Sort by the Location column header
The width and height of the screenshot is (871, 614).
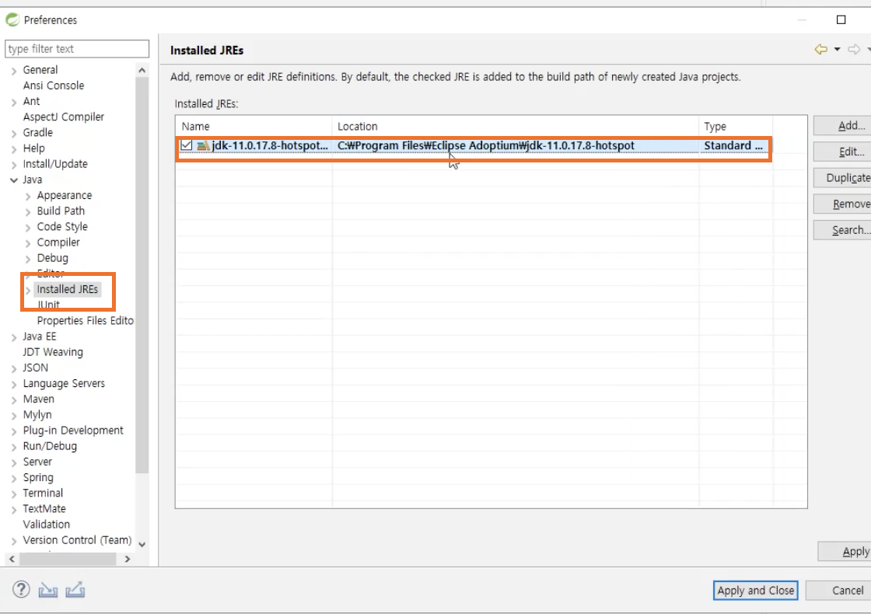(x=515, y=126)
